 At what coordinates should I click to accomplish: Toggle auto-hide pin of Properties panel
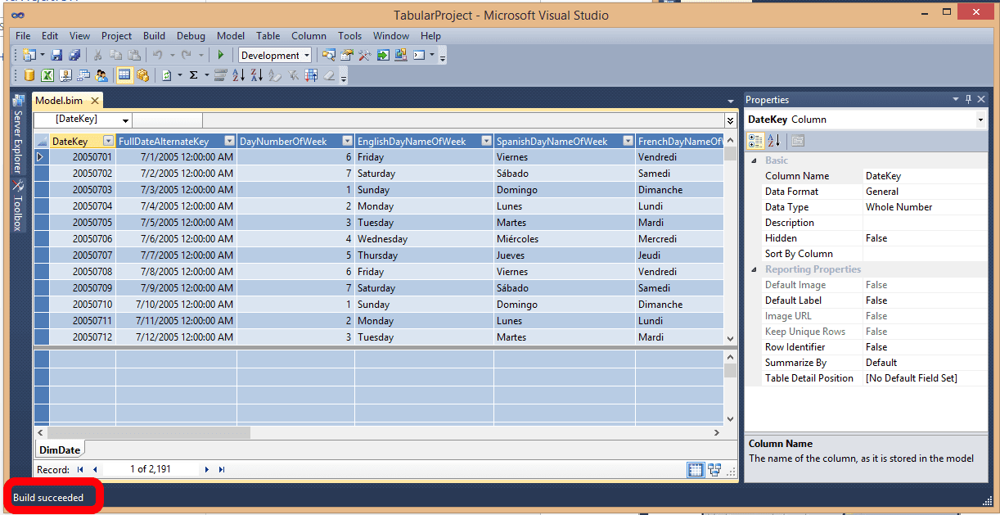[x=968, y=99]
